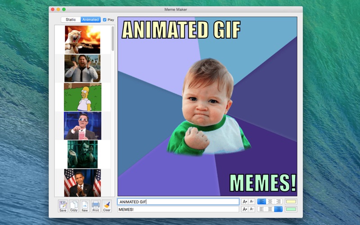The image size is (360, 225).
Task: Choose the popcorn 3D glasses thumbnail
Action: click(82, 126)
